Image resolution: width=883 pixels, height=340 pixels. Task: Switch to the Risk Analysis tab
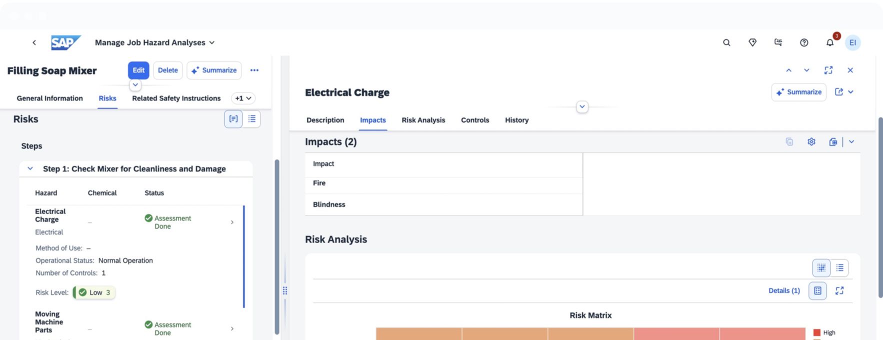click(x=423, y=120)
